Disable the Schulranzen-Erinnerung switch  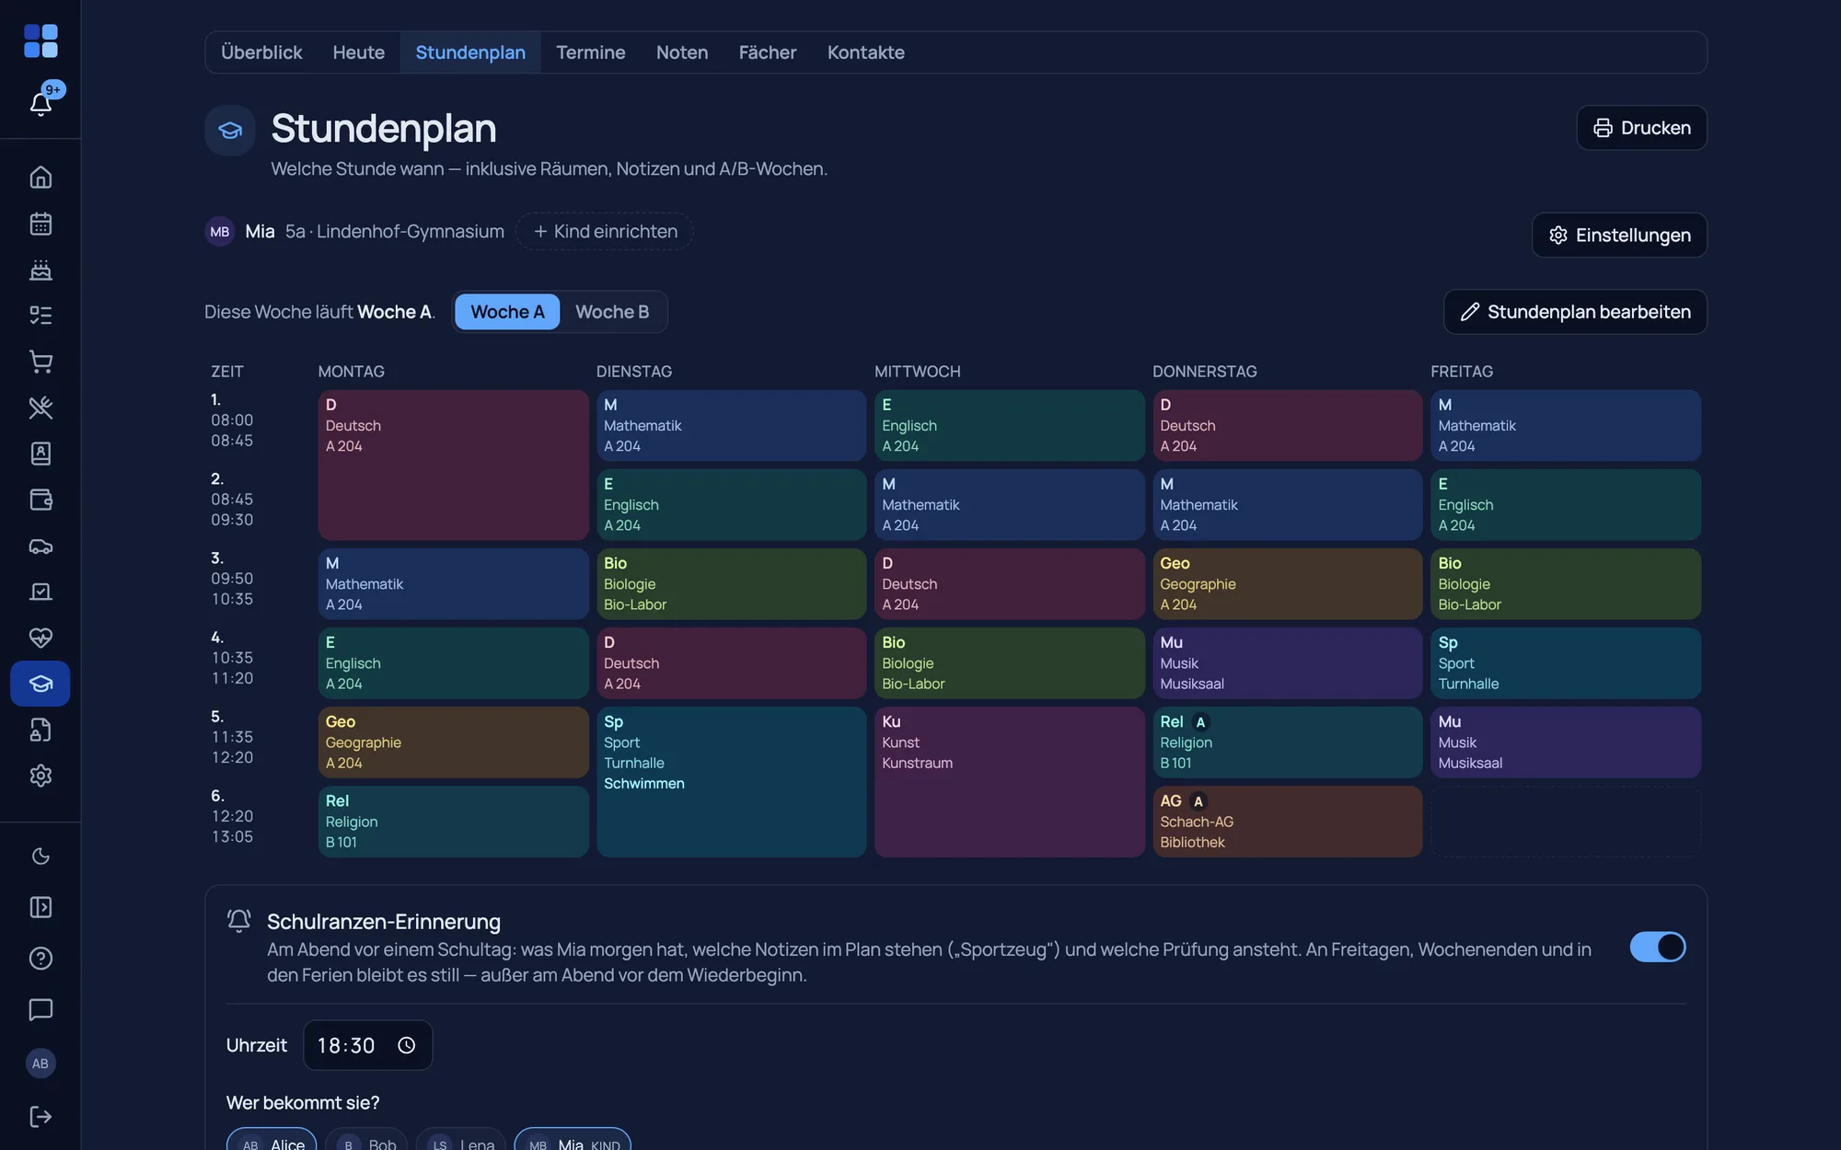(1657, 947)
